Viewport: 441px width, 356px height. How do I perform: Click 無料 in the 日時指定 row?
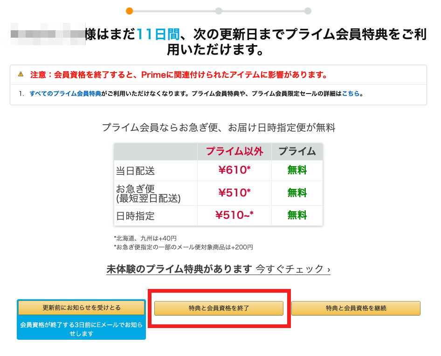[x=297, y=215]
